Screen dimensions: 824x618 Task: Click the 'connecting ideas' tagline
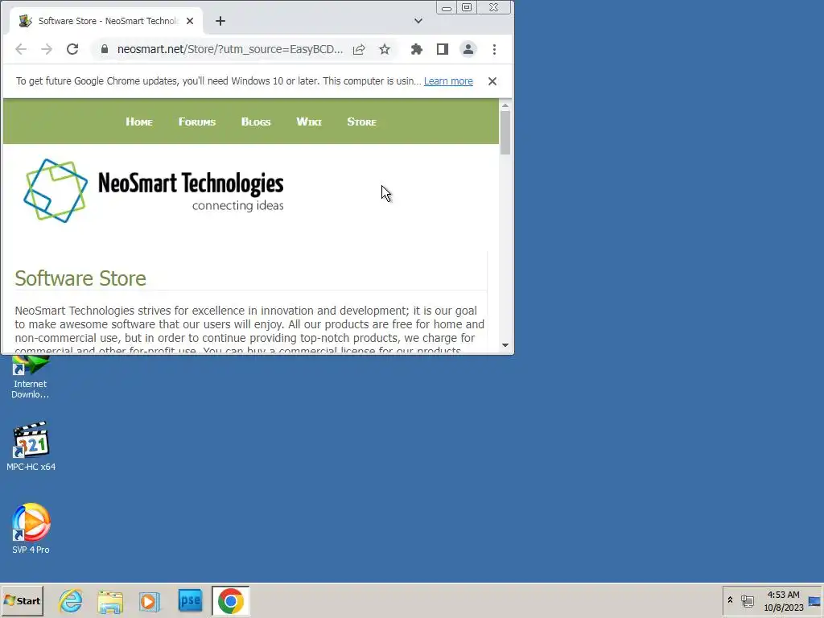coord(238,205)
